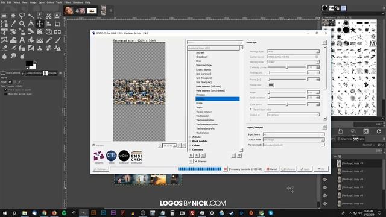Image resolution: width=386 pixels, height=217 pixels.
Task: Select the Paths tool
Action: [x=4, y=24]
